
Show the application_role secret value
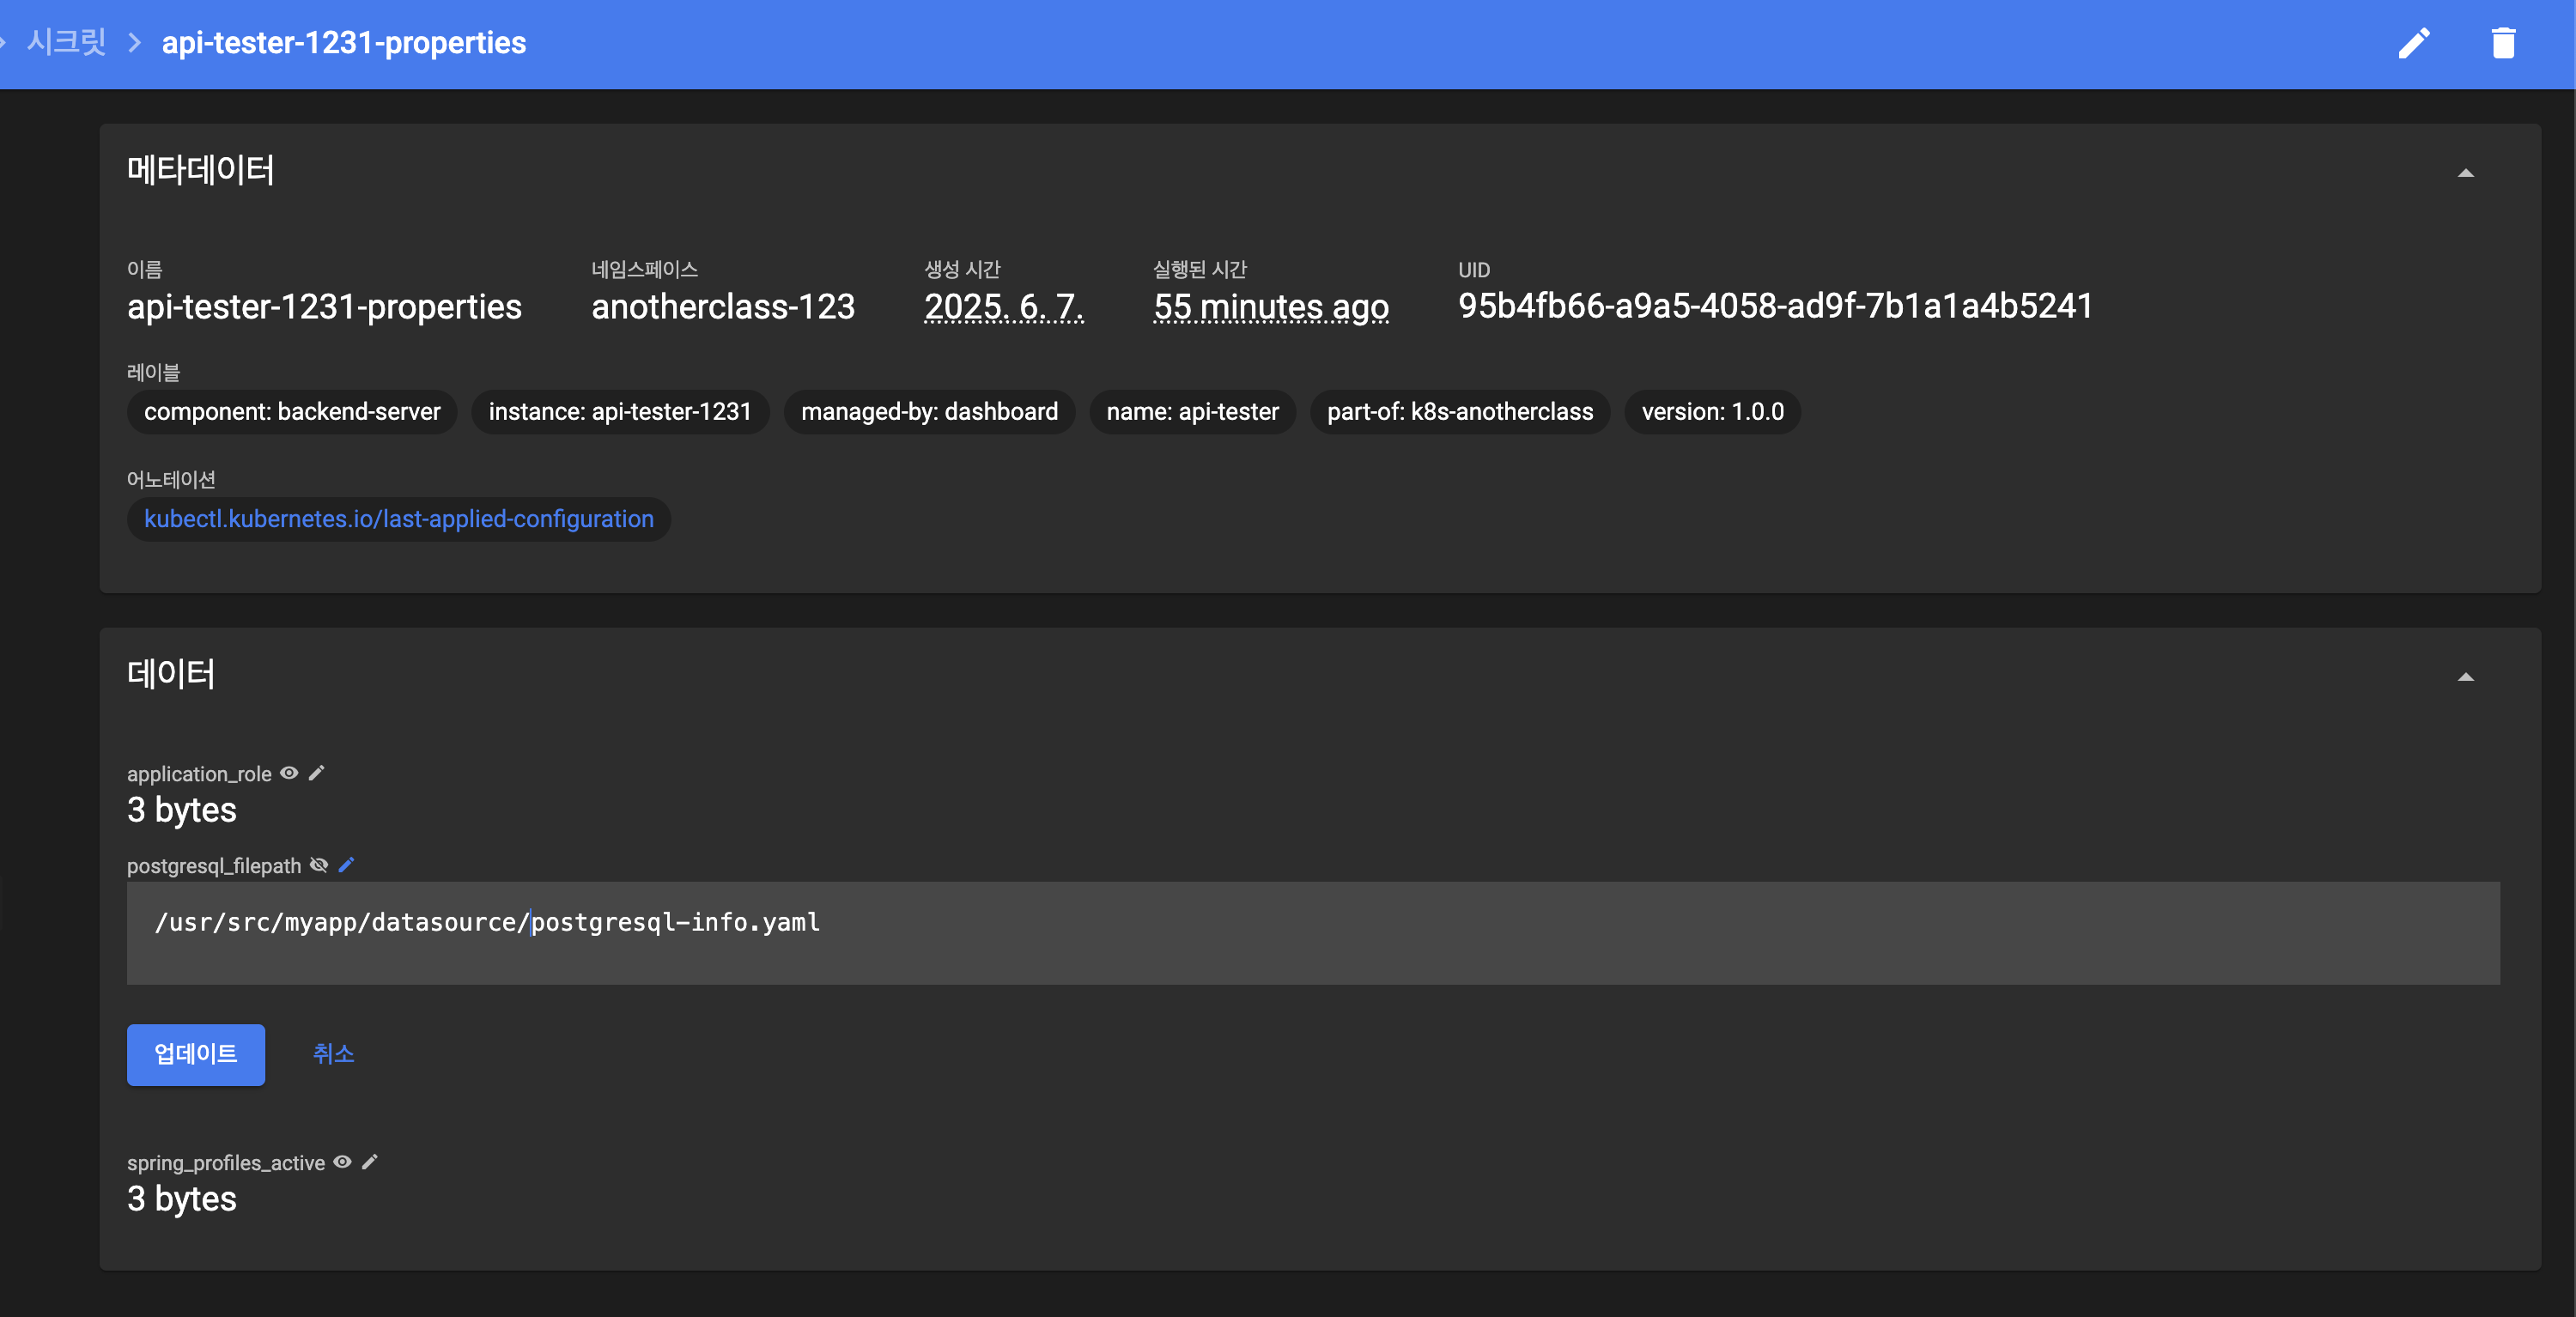pyautogui.click(x=289, y=773)
